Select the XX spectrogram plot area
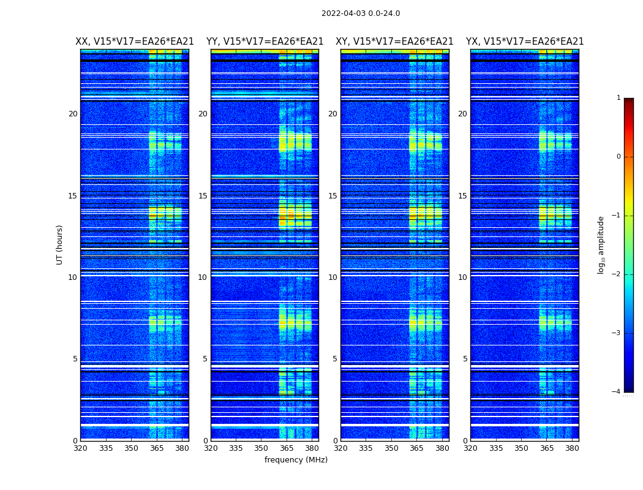Image resolution: width=643 pixels, height=490 pixels. (134, 245)
